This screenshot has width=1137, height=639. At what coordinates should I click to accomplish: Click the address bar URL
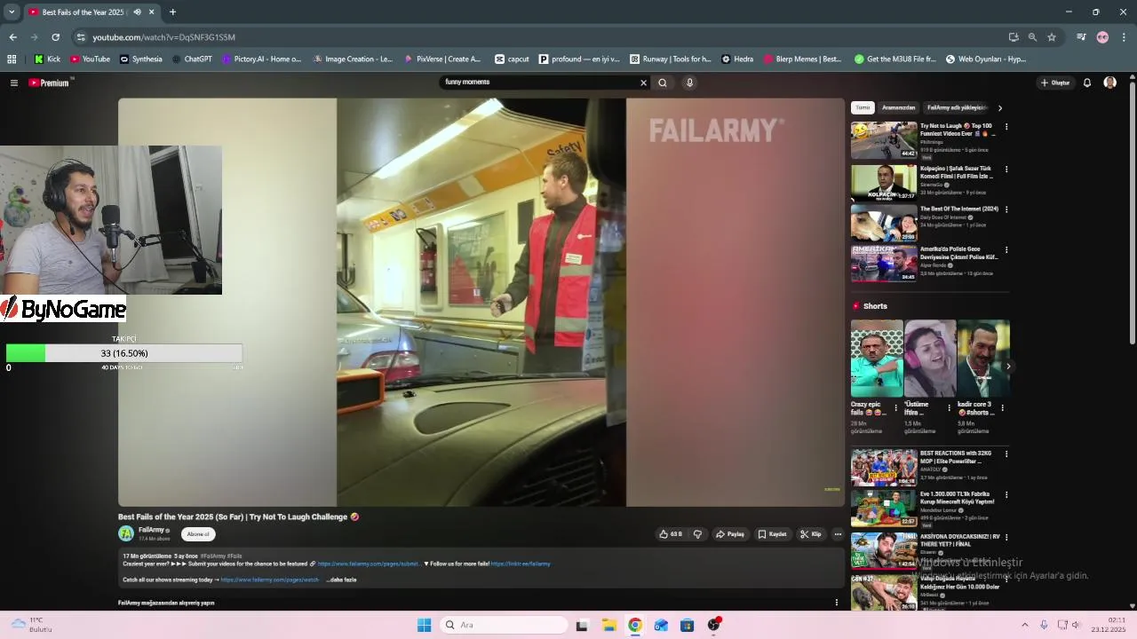(x=164, y=37)
